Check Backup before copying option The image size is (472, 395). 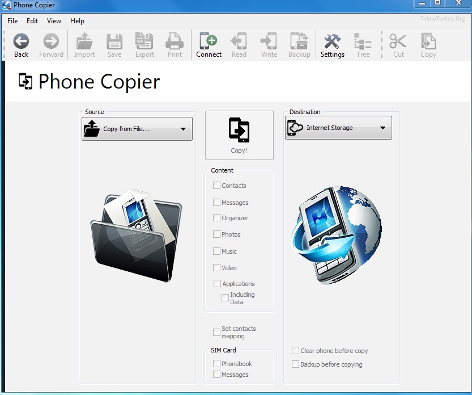click(x=296, y=364)
